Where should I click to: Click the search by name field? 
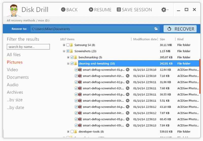point(28,47)
